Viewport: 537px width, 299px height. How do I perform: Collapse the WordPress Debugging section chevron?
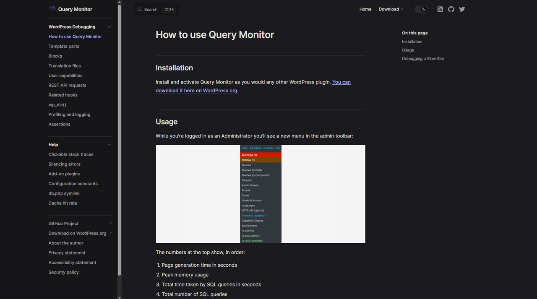point(109,27)
